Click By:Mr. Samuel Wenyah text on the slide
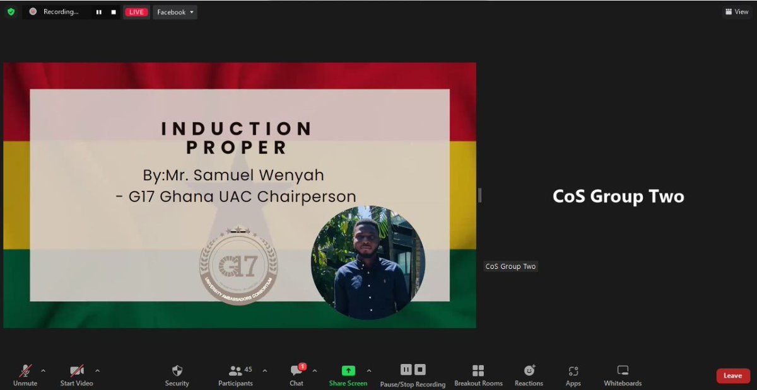 (233, 174)
